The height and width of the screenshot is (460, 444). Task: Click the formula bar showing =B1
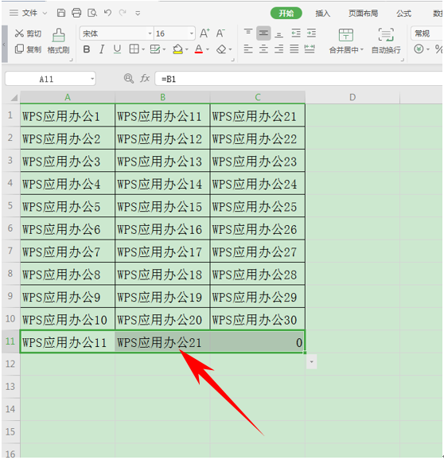pyautogui.click(x=298, y=79)
